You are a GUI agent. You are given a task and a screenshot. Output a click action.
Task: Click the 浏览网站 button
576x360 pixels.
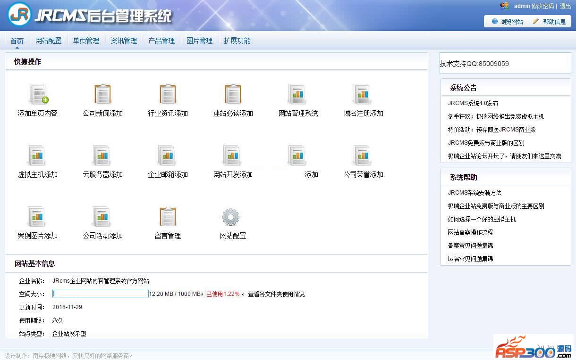pyautogui.click(x=508, y=22)
